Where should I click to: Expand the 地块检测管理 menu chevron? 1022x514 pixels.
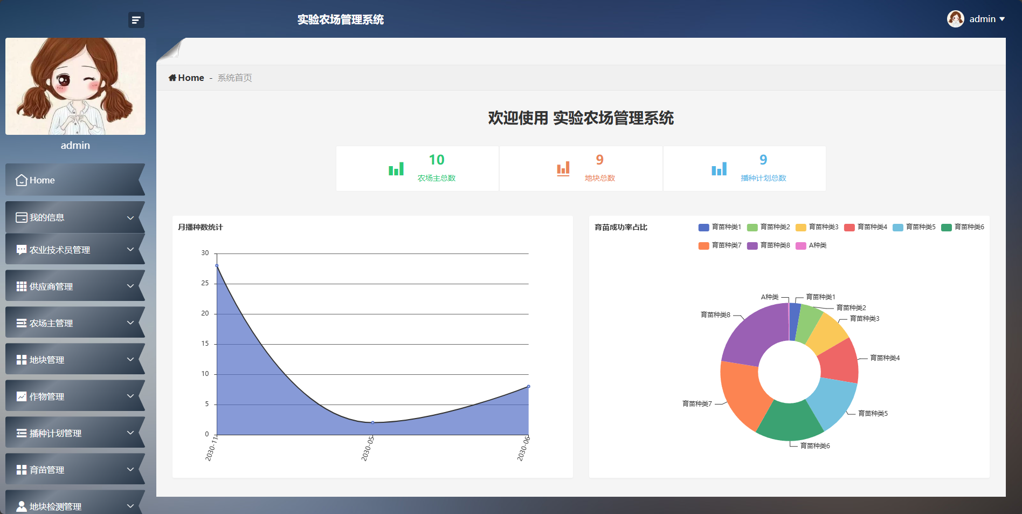[x=130, y=506]
